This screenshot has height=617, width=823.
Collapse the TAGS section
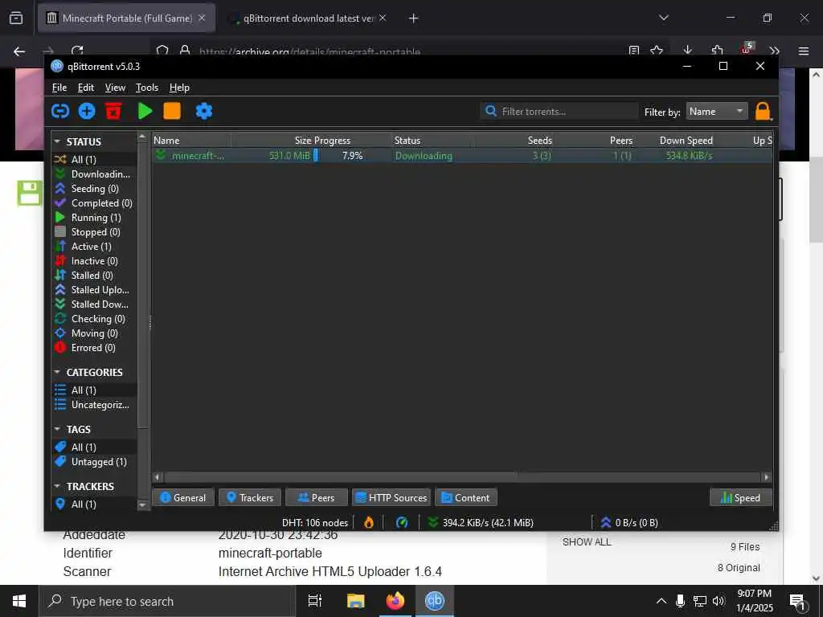[x=57, y=429]
